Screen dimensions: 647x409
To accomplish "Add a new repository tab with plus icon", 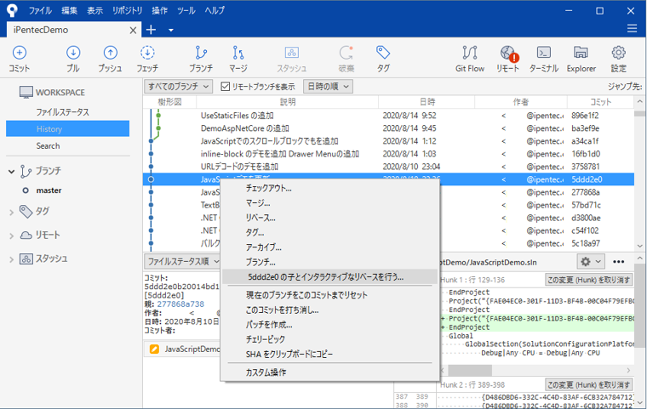I will tap(151, 30).
